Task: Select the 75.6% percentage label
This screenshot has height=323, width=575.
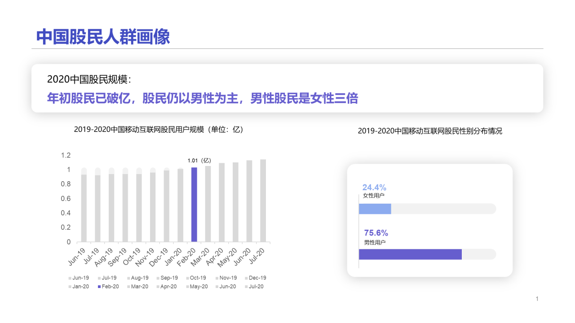Action: [376, 233]
